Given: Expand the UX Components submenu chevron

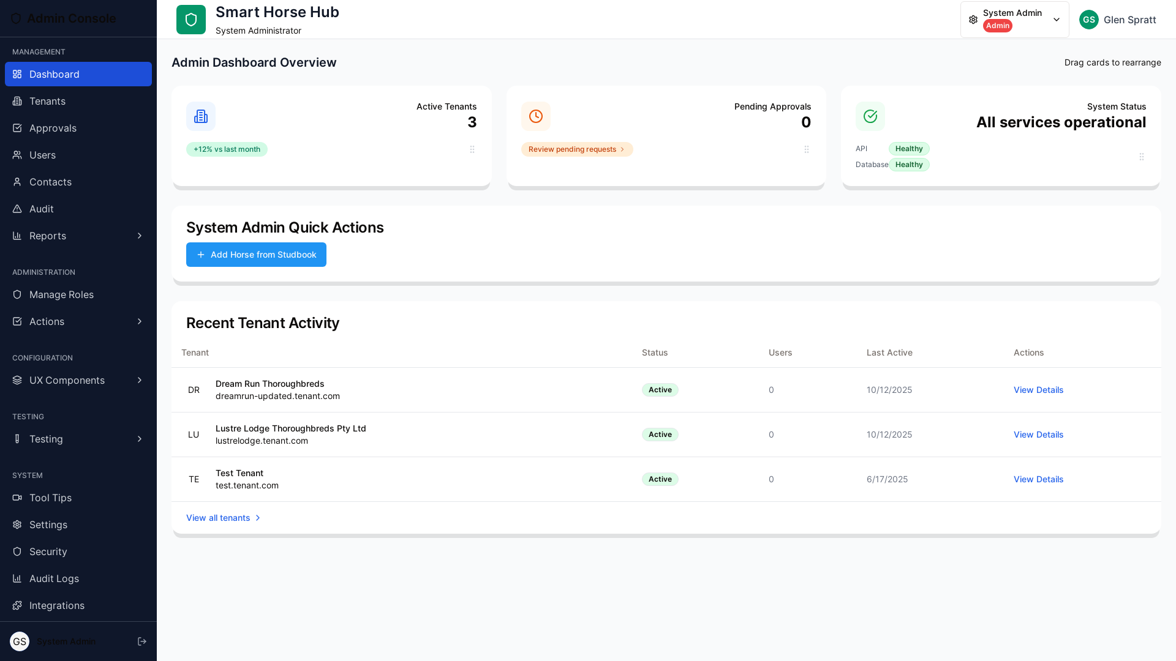Looking at the screenshot, I should click(x=140, y=380).
